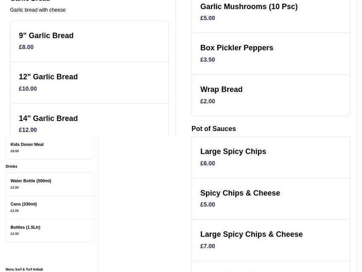
Task: Click the Kids Doner Meal entry
Action: tap(50, 147)
